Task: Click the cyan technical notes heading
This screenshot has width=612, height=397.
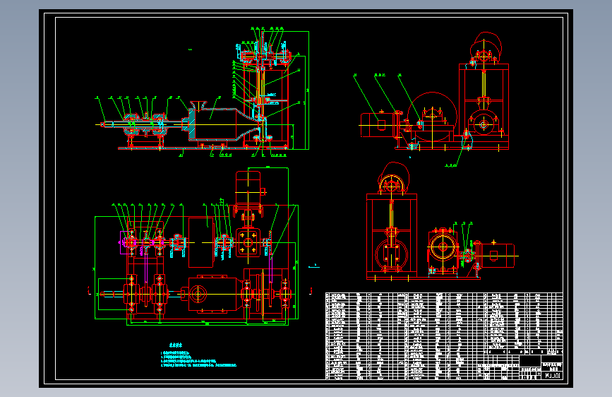Action: tap(176, 345)
